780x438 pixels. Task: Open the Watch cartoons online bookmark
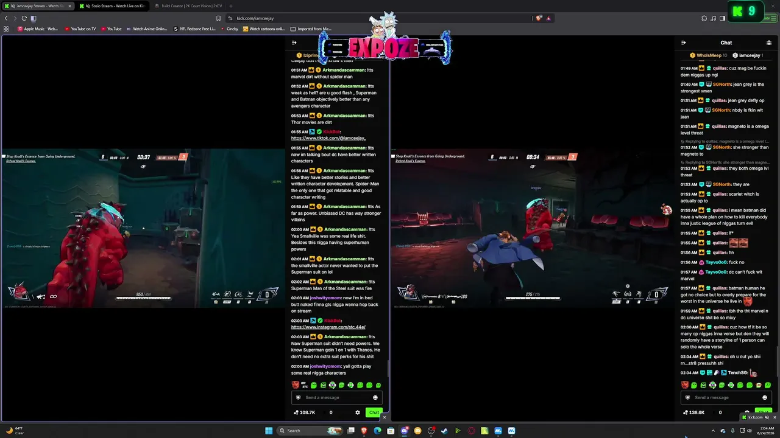coord(264,29)
